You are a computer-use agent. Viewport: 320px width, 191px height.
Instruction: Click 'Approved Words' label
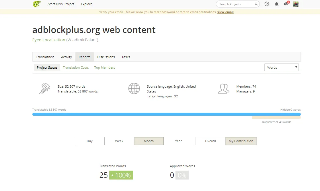tap(182, 166)
